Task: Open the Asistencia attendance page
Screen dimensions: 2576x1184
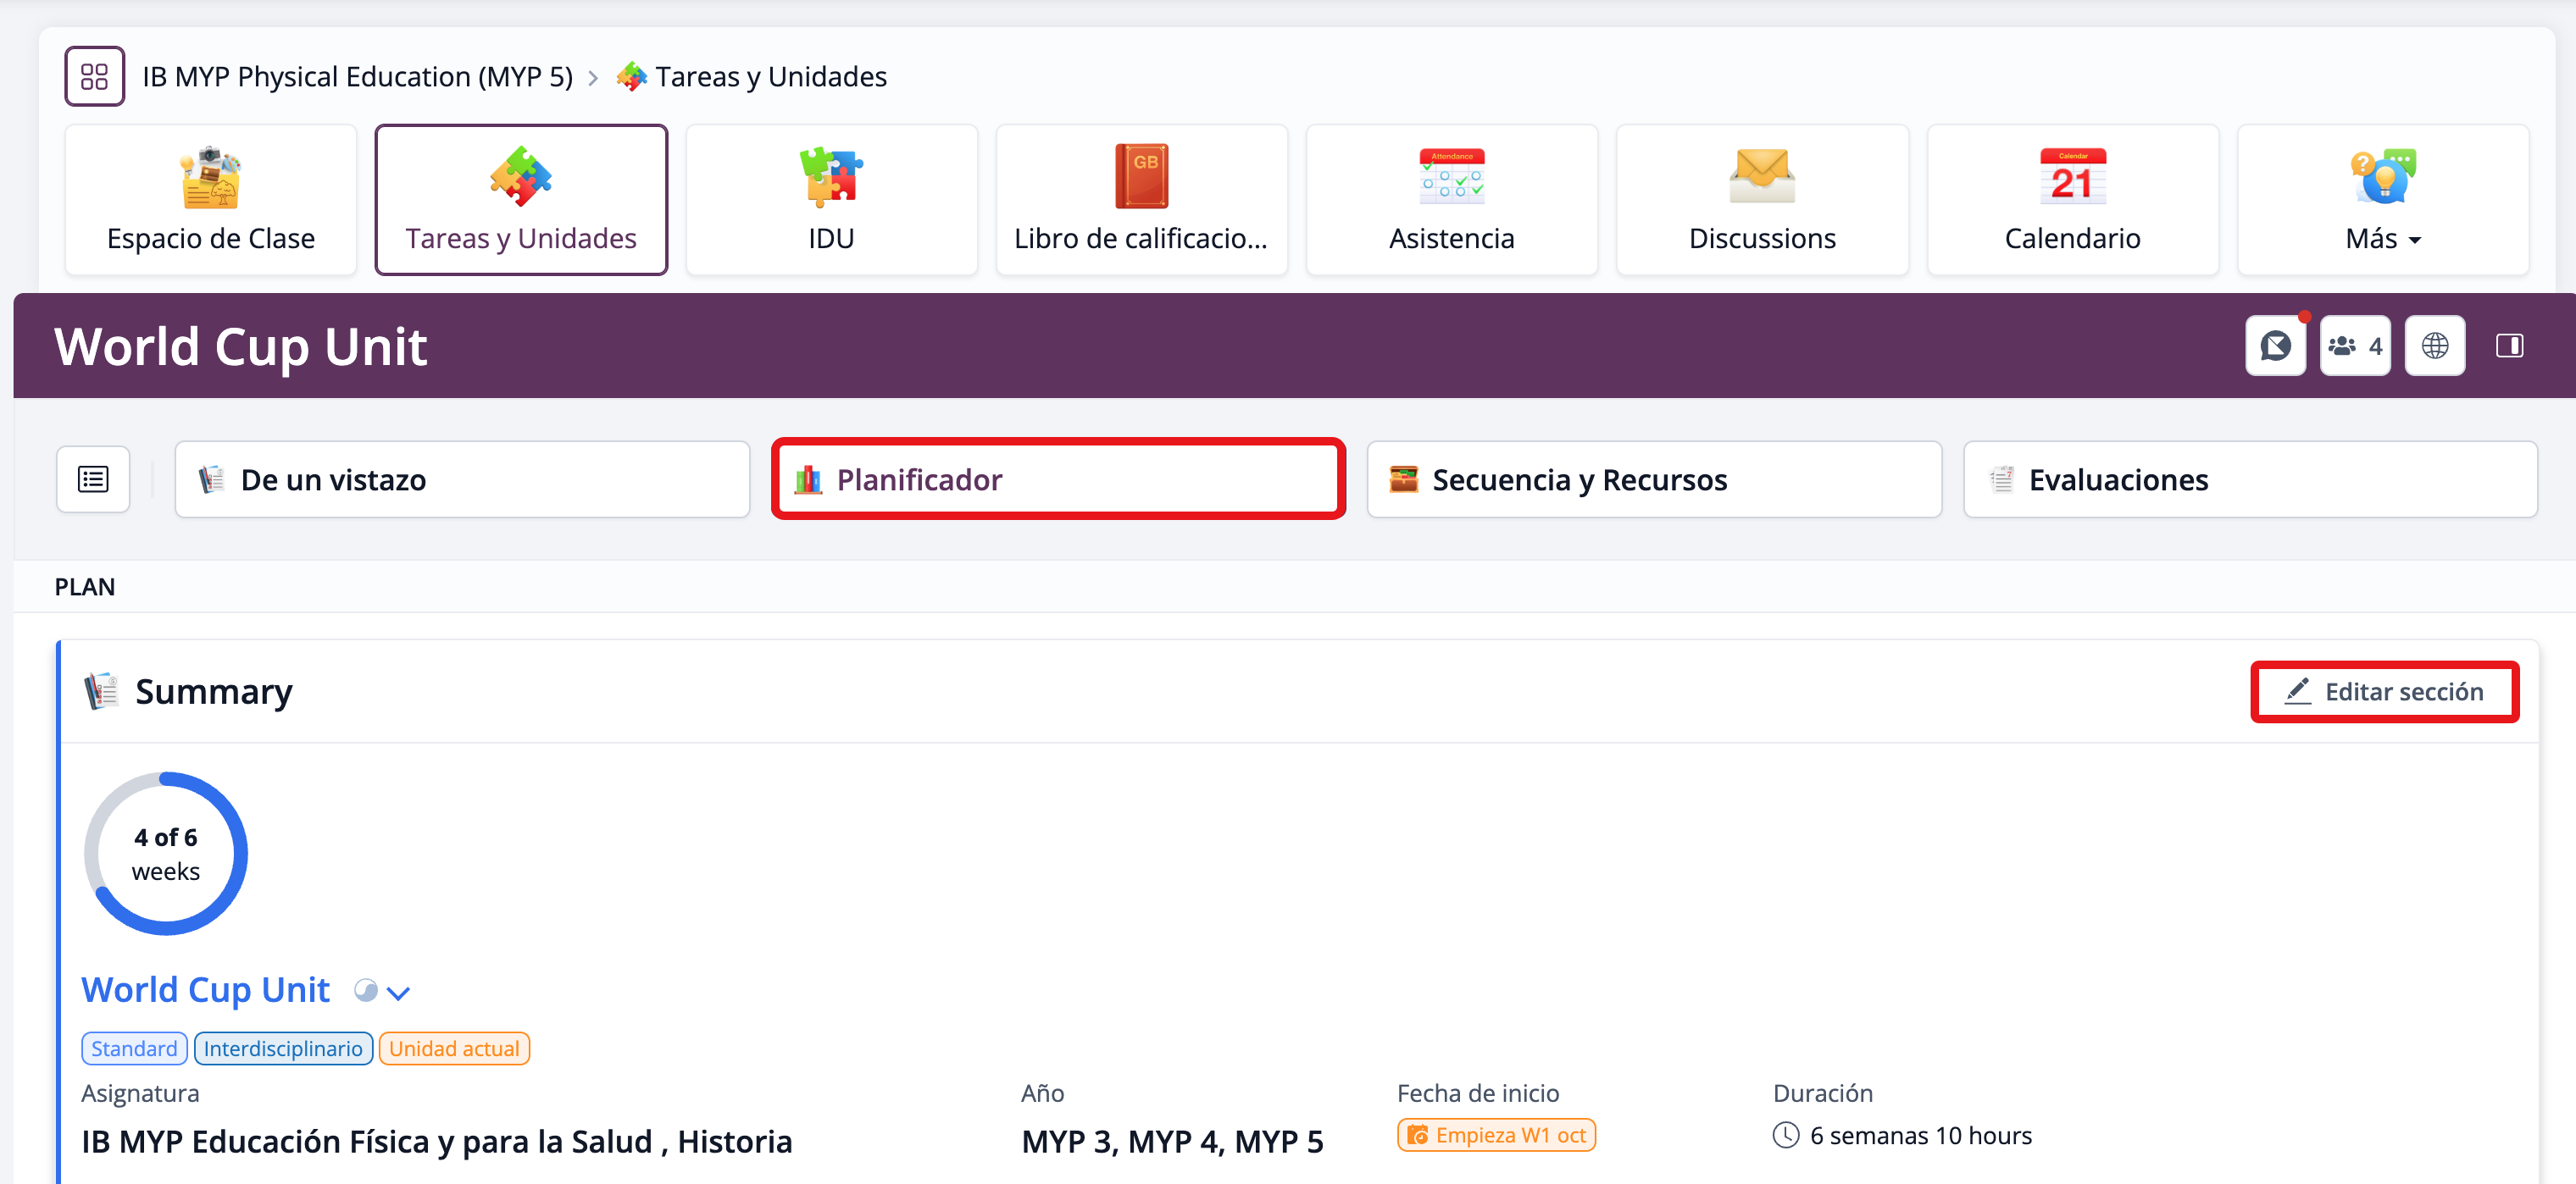Action: coord(1451,200)
